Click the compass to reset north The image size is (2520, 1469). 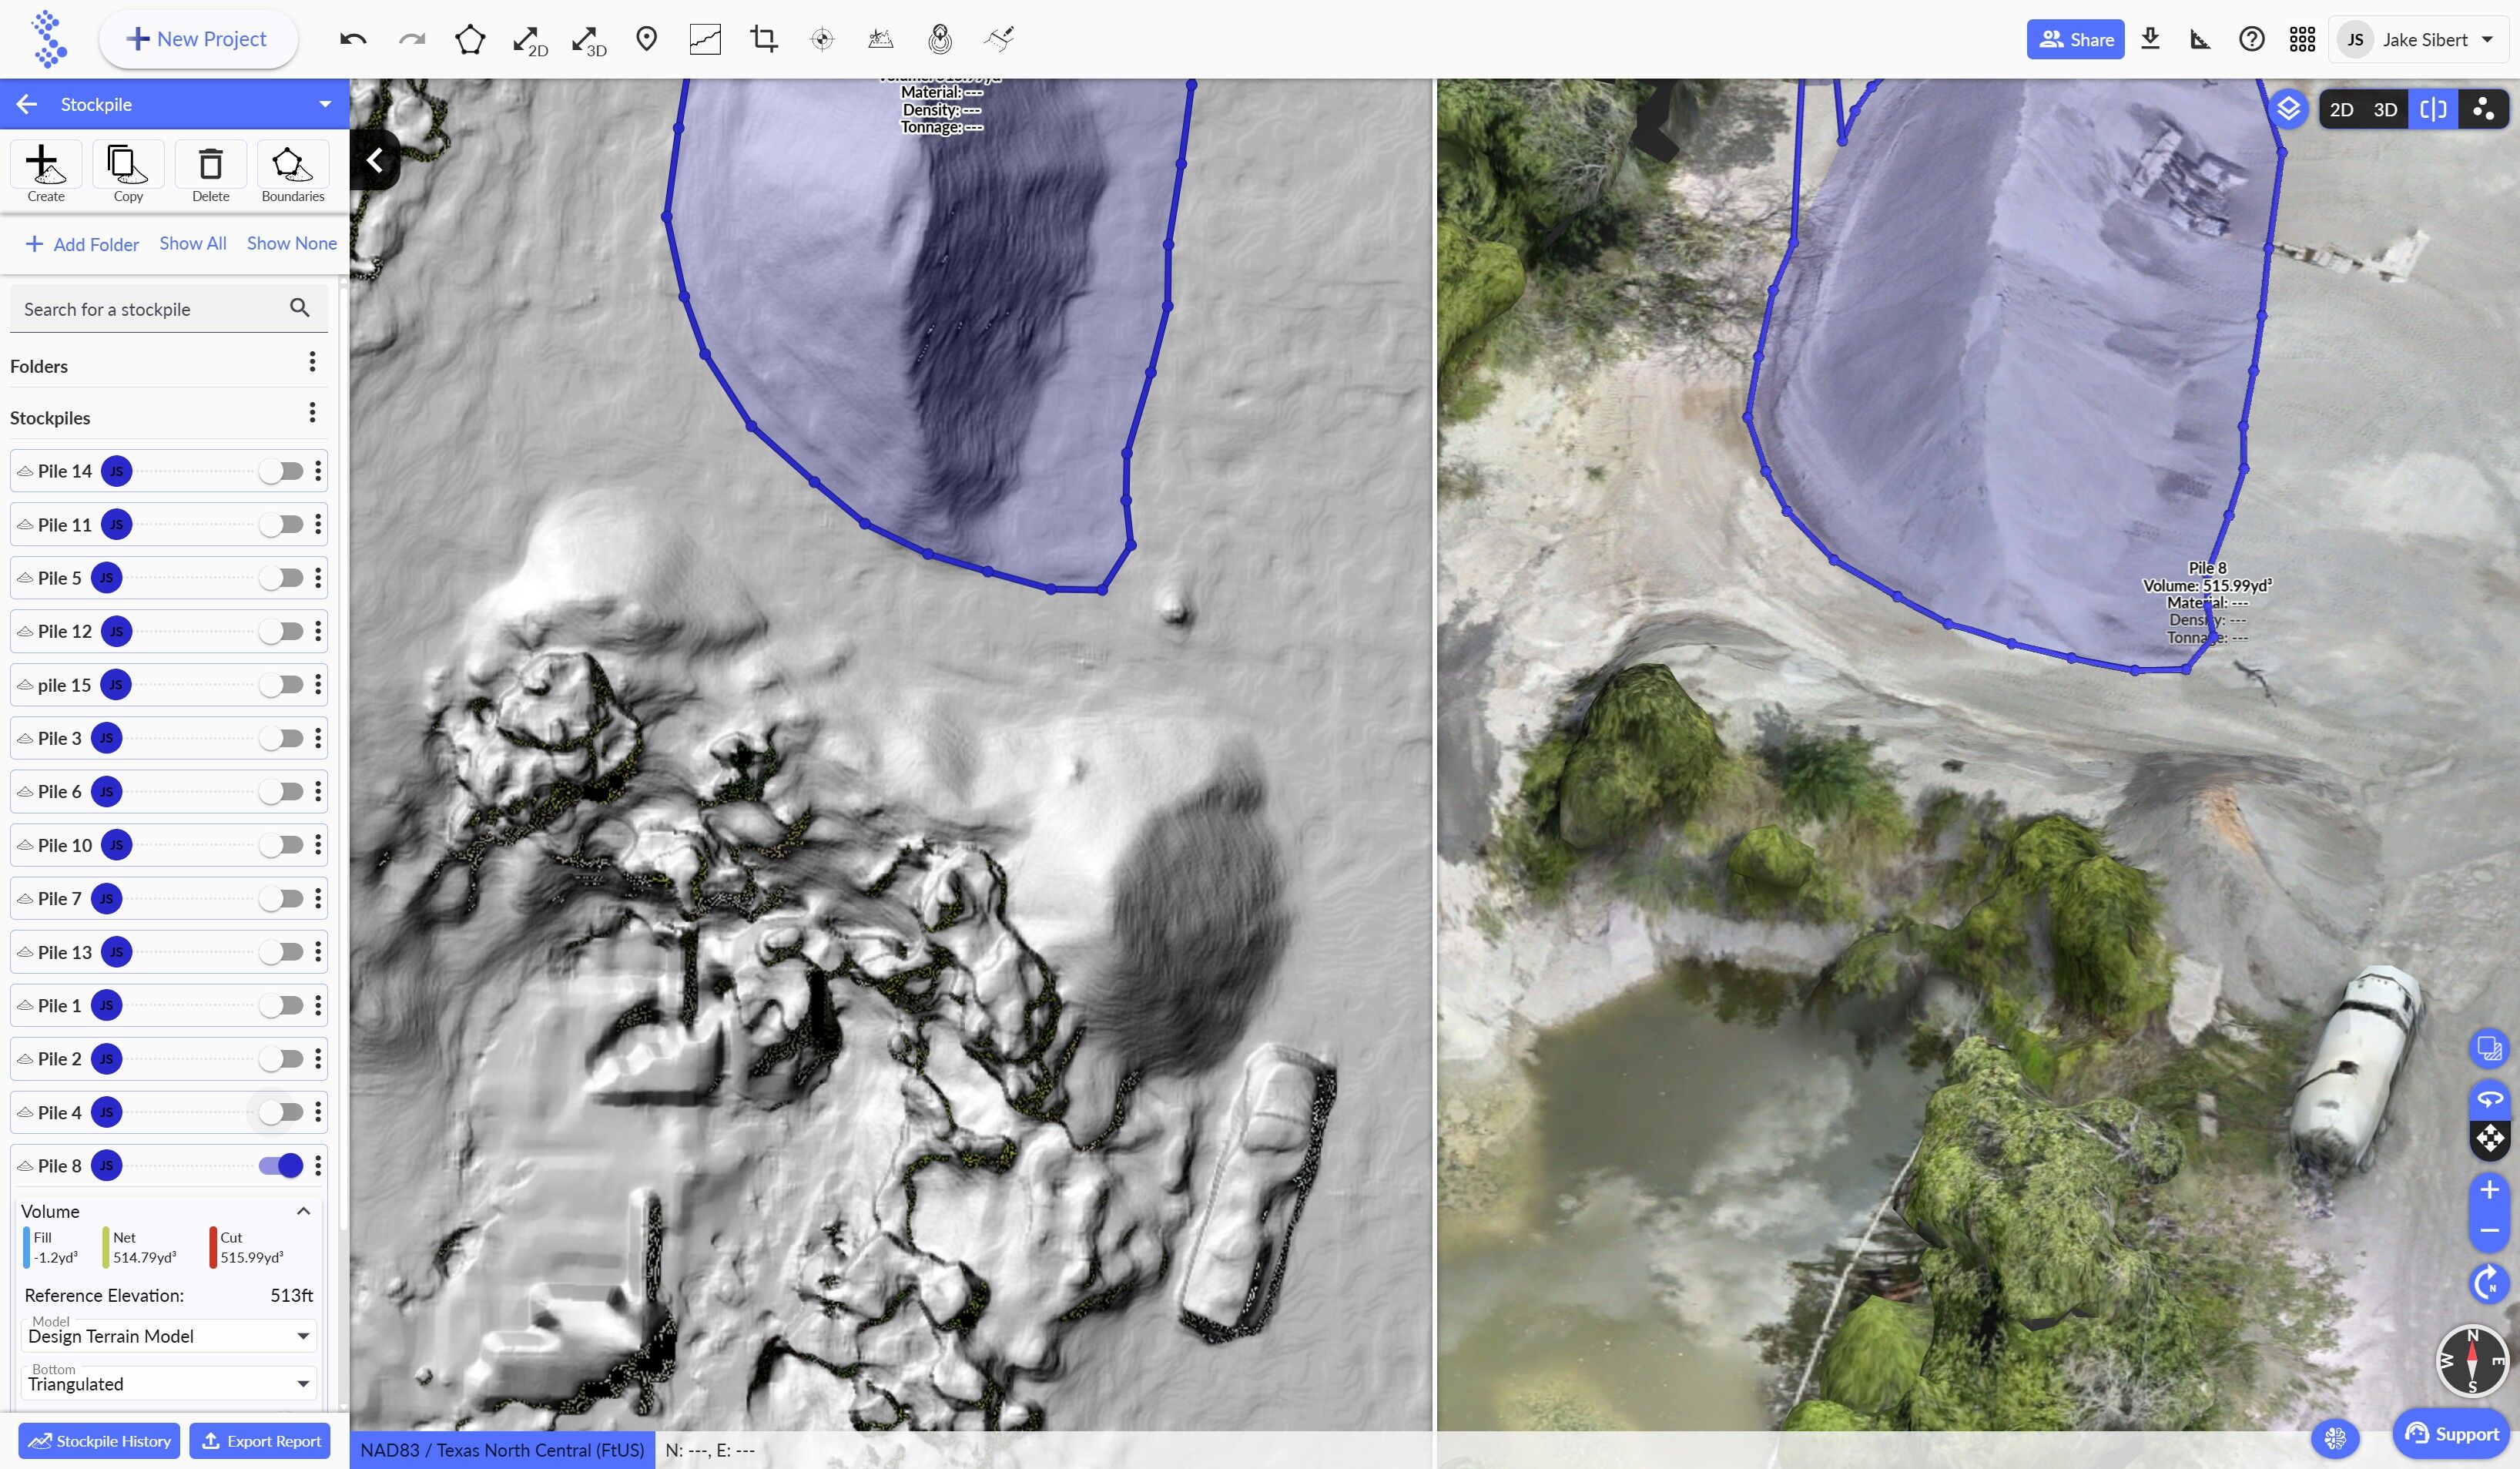2472,1360
